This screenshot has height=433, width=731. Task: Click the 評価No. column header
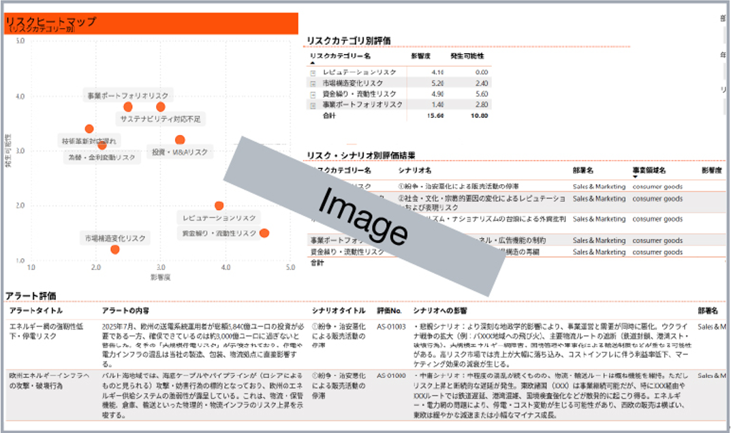pos(390,310)
